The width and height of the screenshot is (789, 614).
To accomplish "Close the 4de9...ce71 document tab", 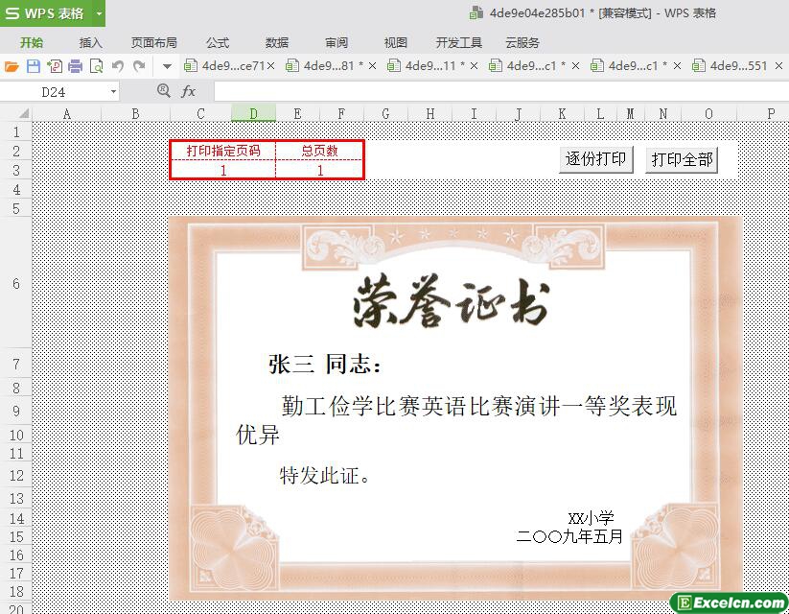I will tap(270, 66).
